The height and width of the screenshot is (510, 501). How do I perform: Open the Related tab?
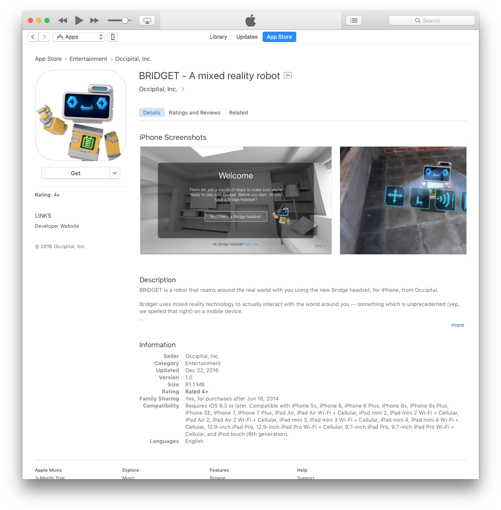point(238,113)
